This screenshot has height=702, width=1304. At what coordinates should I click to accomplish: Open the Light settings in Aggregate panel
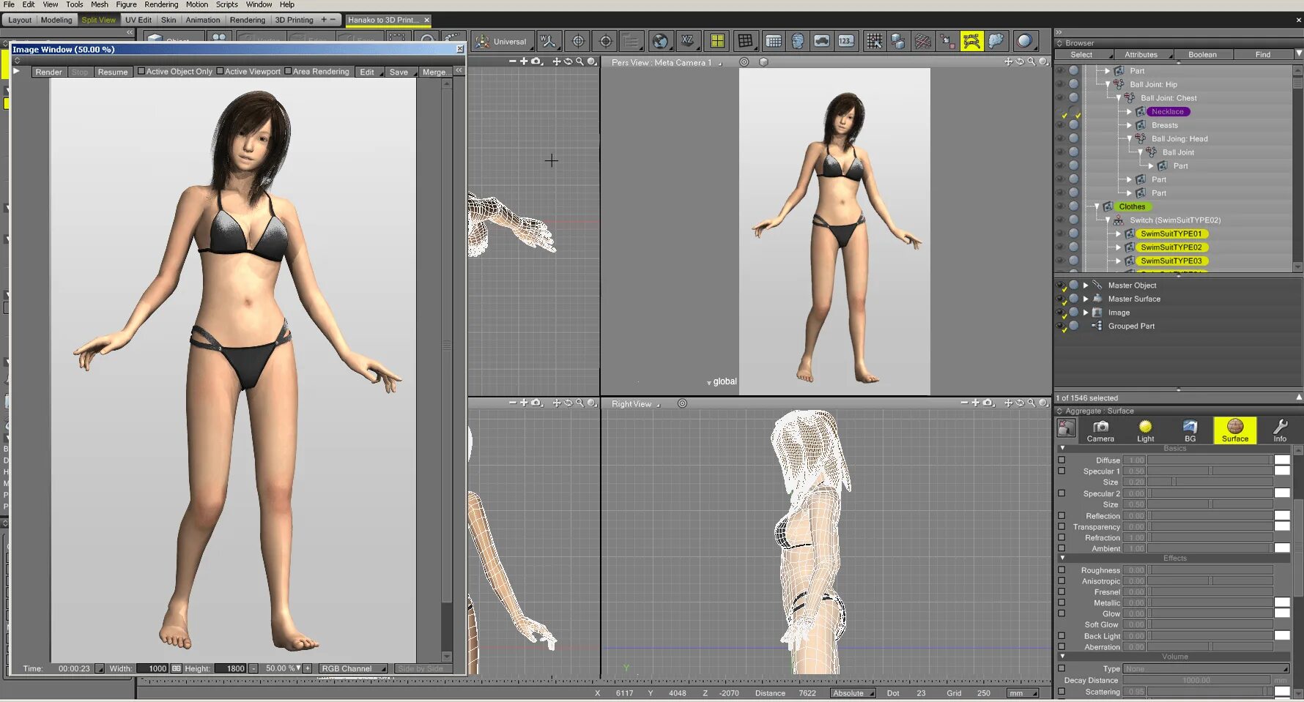click(1145, 430)
